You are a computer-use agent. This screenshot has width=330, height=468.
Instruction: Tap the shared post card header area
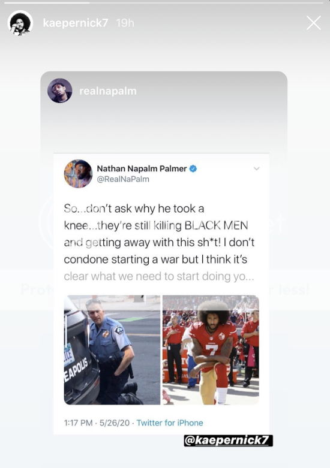click(x=164, y=90)
